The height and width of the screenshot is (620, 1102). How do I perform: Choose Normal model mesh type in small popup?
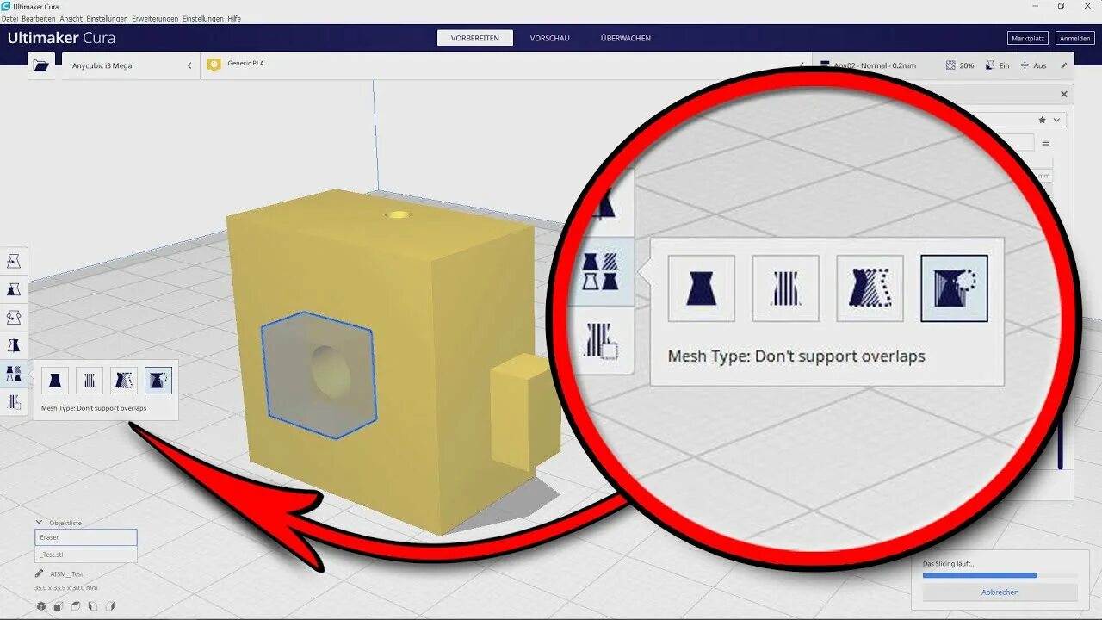click(55, 380)
